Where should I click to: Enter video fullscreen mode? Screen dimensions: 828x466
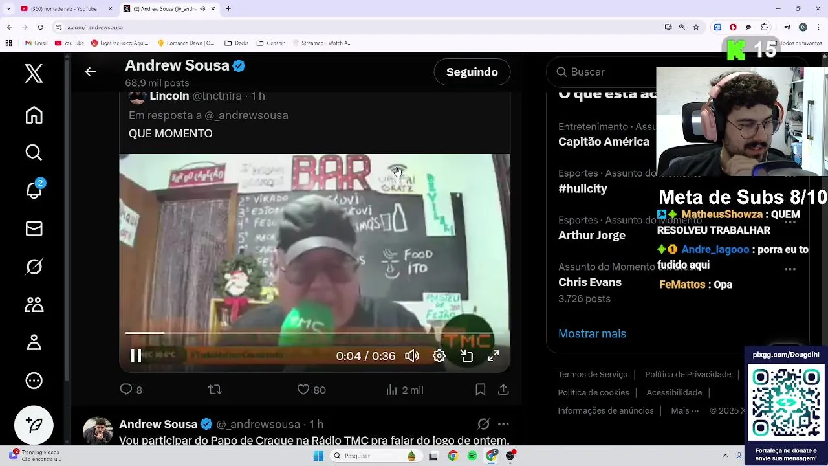pyautogui.click(x=494, y=356)
